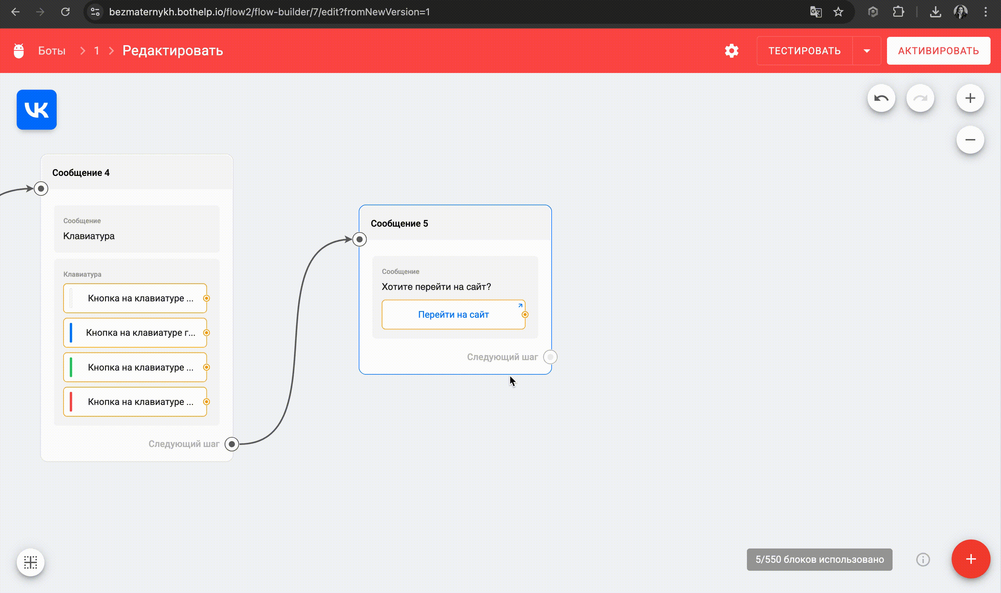Image resolution: width=1001 pixels, height=593 pixels.
Task: Click the undo arrow button
Action: 881,98
